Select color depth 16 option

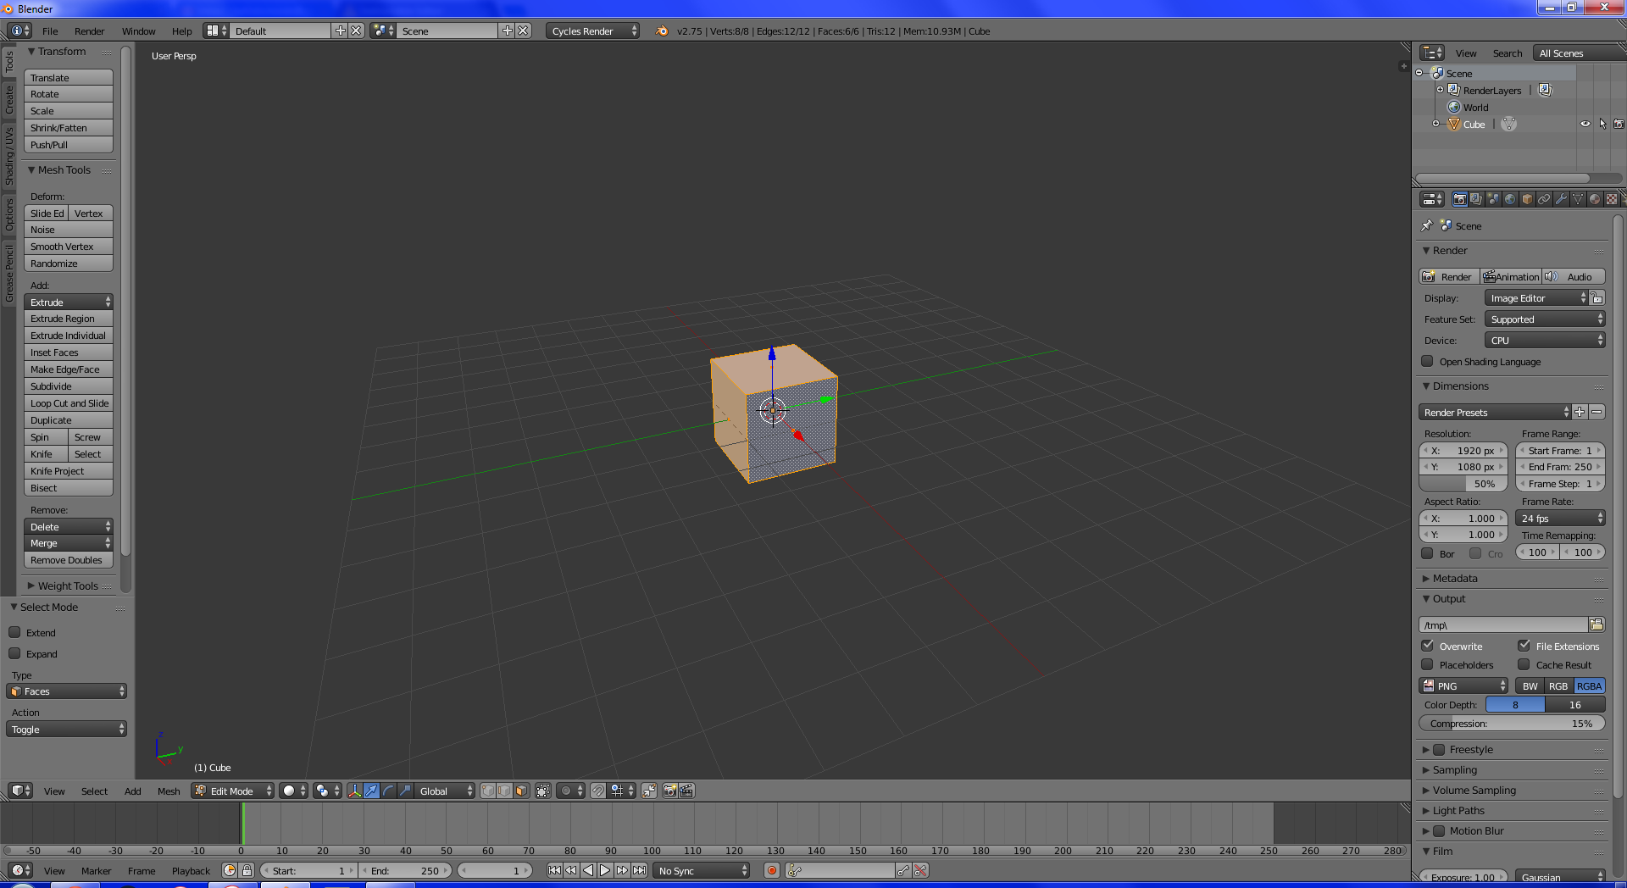coord(1575,705)
